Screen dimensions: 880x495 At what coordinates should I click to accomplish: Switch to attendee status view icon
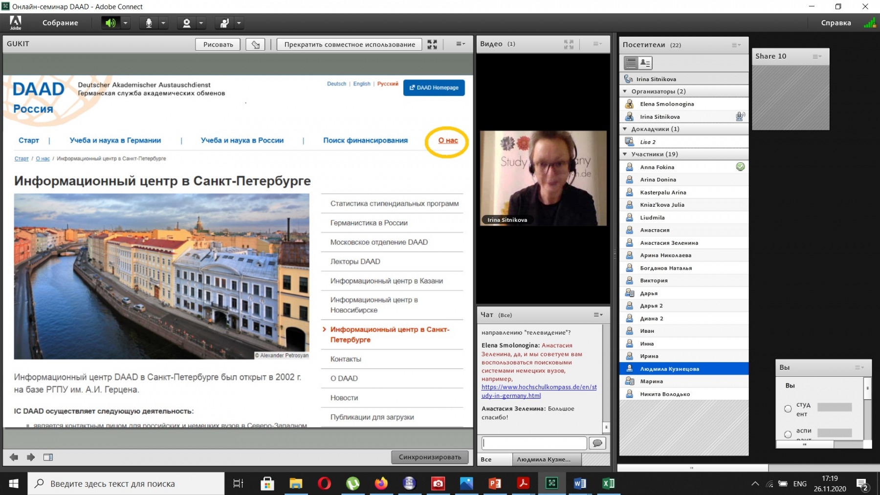pyautogui.click(x=645, y=63)
